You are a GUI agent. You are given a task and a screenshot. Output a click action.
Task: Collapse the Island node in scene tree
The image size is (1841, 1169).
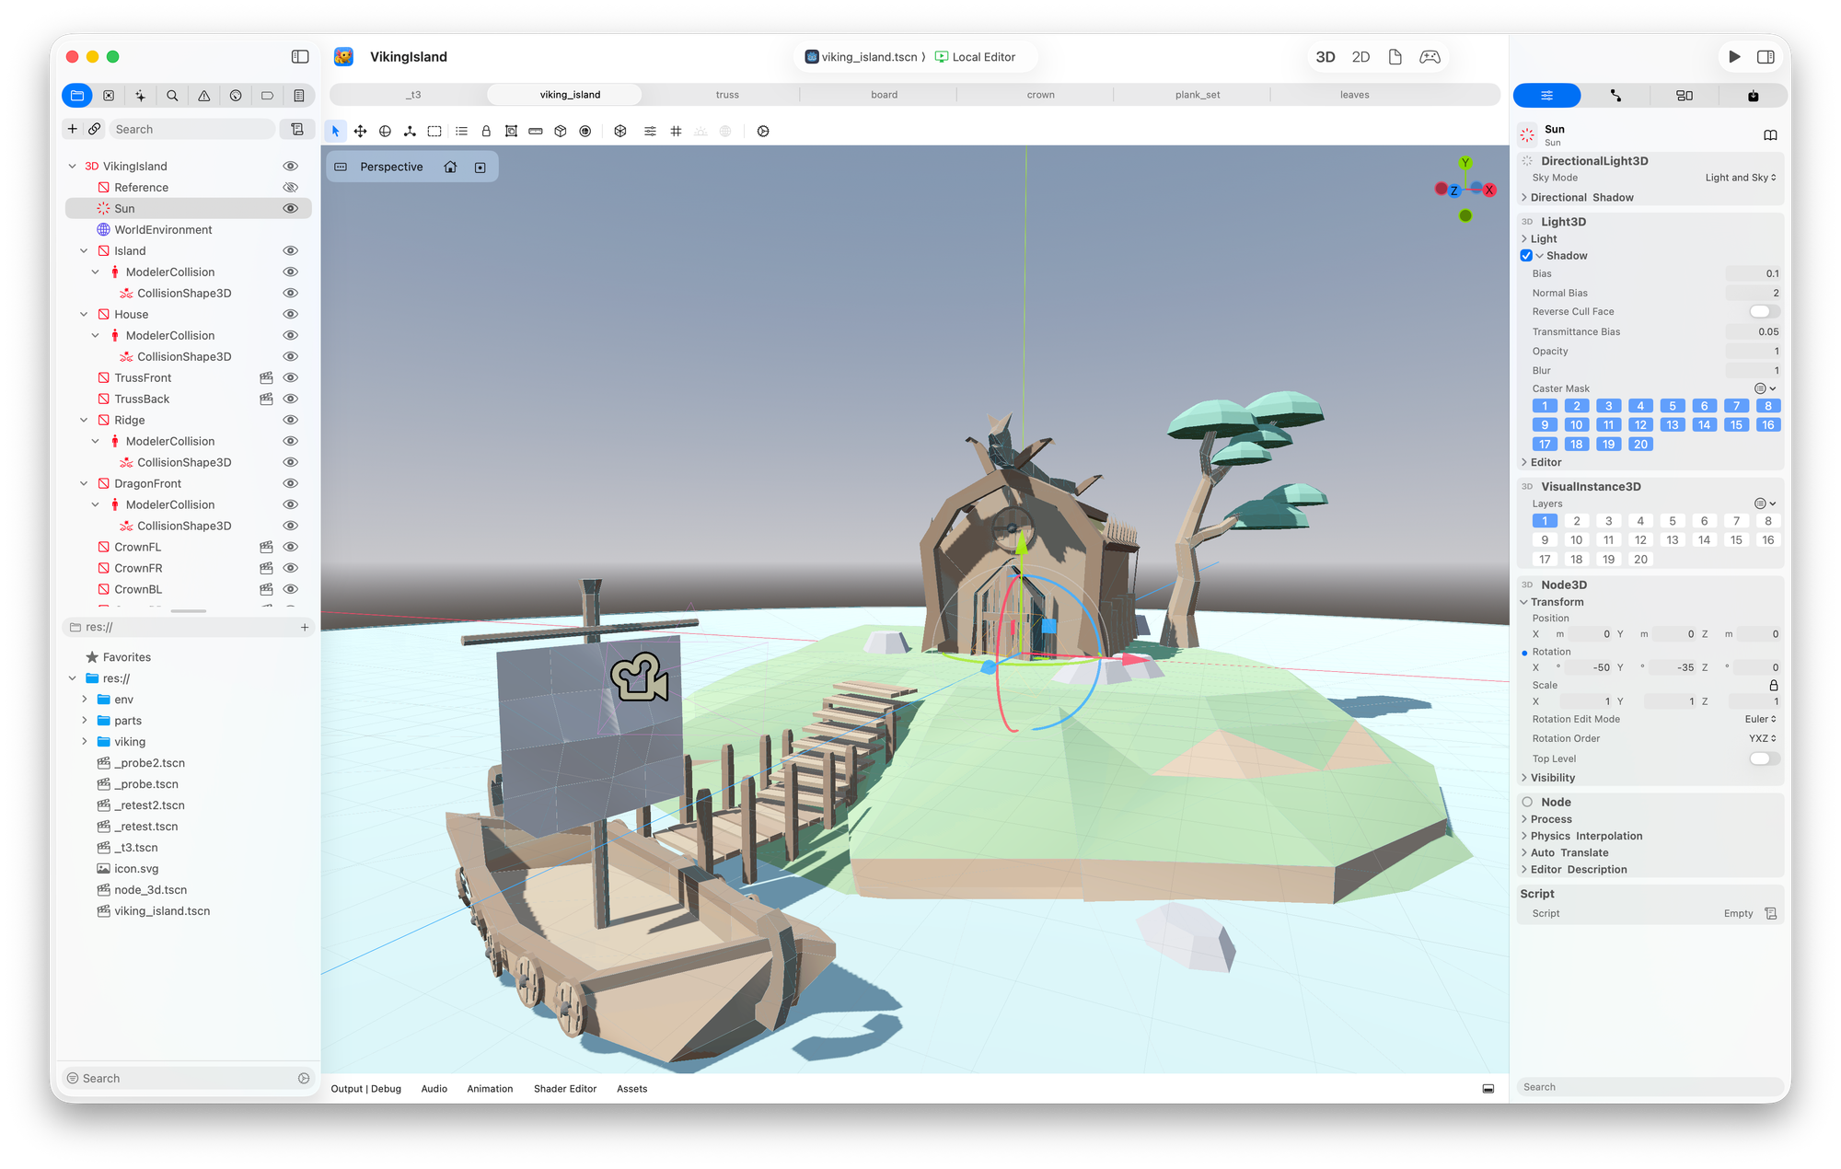click(x=84, y=250)
